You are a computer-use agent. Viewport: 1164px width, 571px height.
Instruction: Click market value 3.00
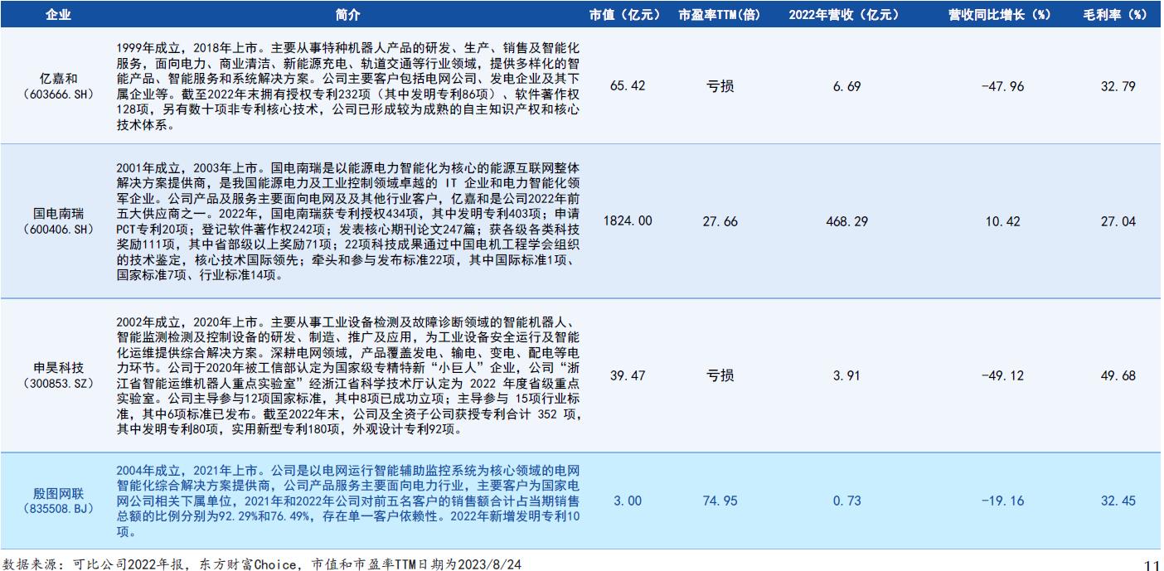pyautogui.click(x=628, y=501)
